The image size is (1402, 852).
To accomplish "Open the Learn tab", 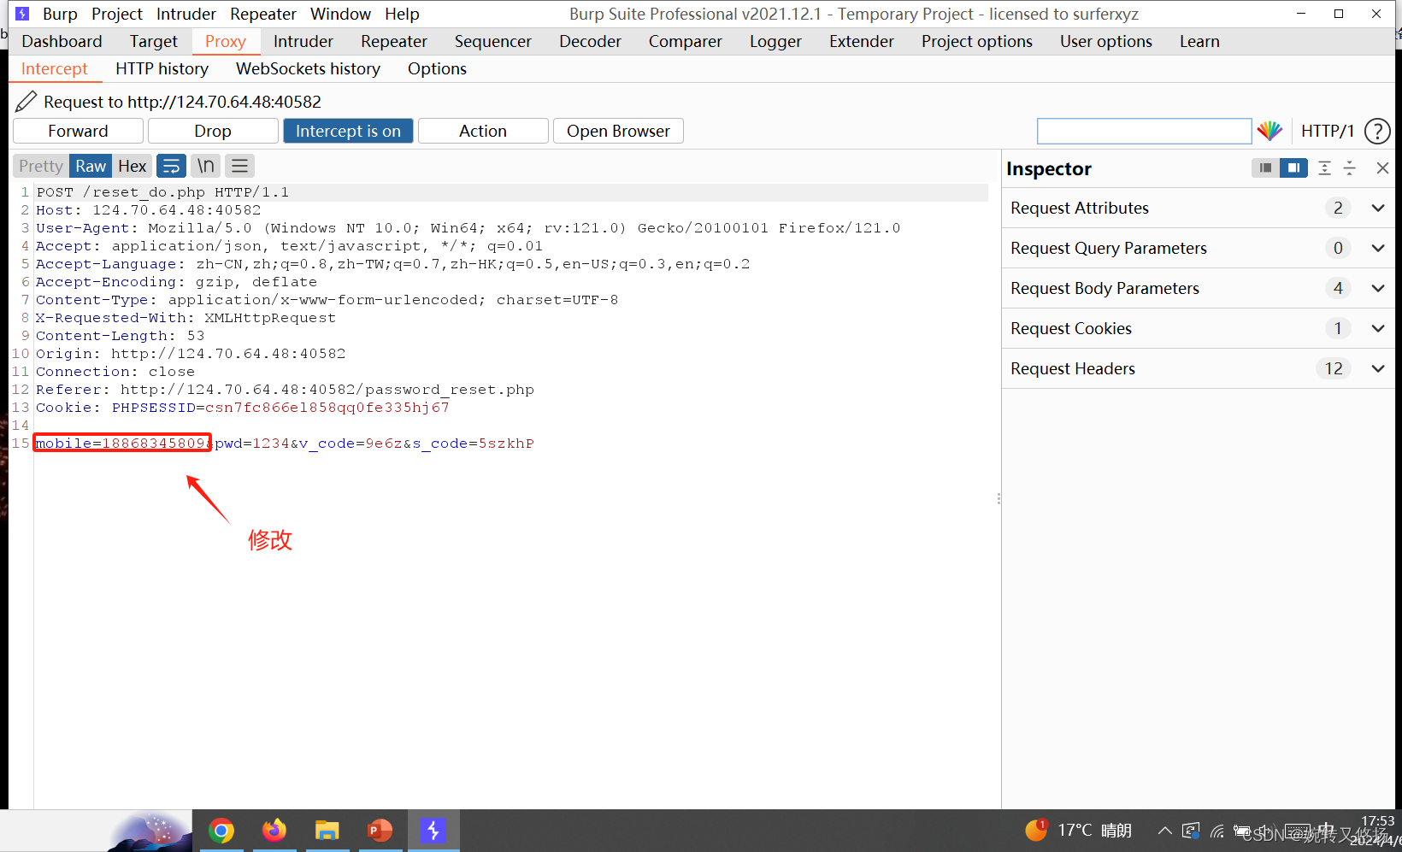I will click(x=1199, y=41).
